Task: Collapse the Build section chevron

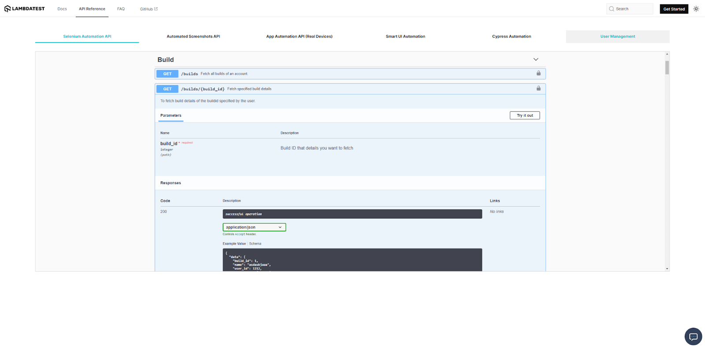Action: click(536, 59)
